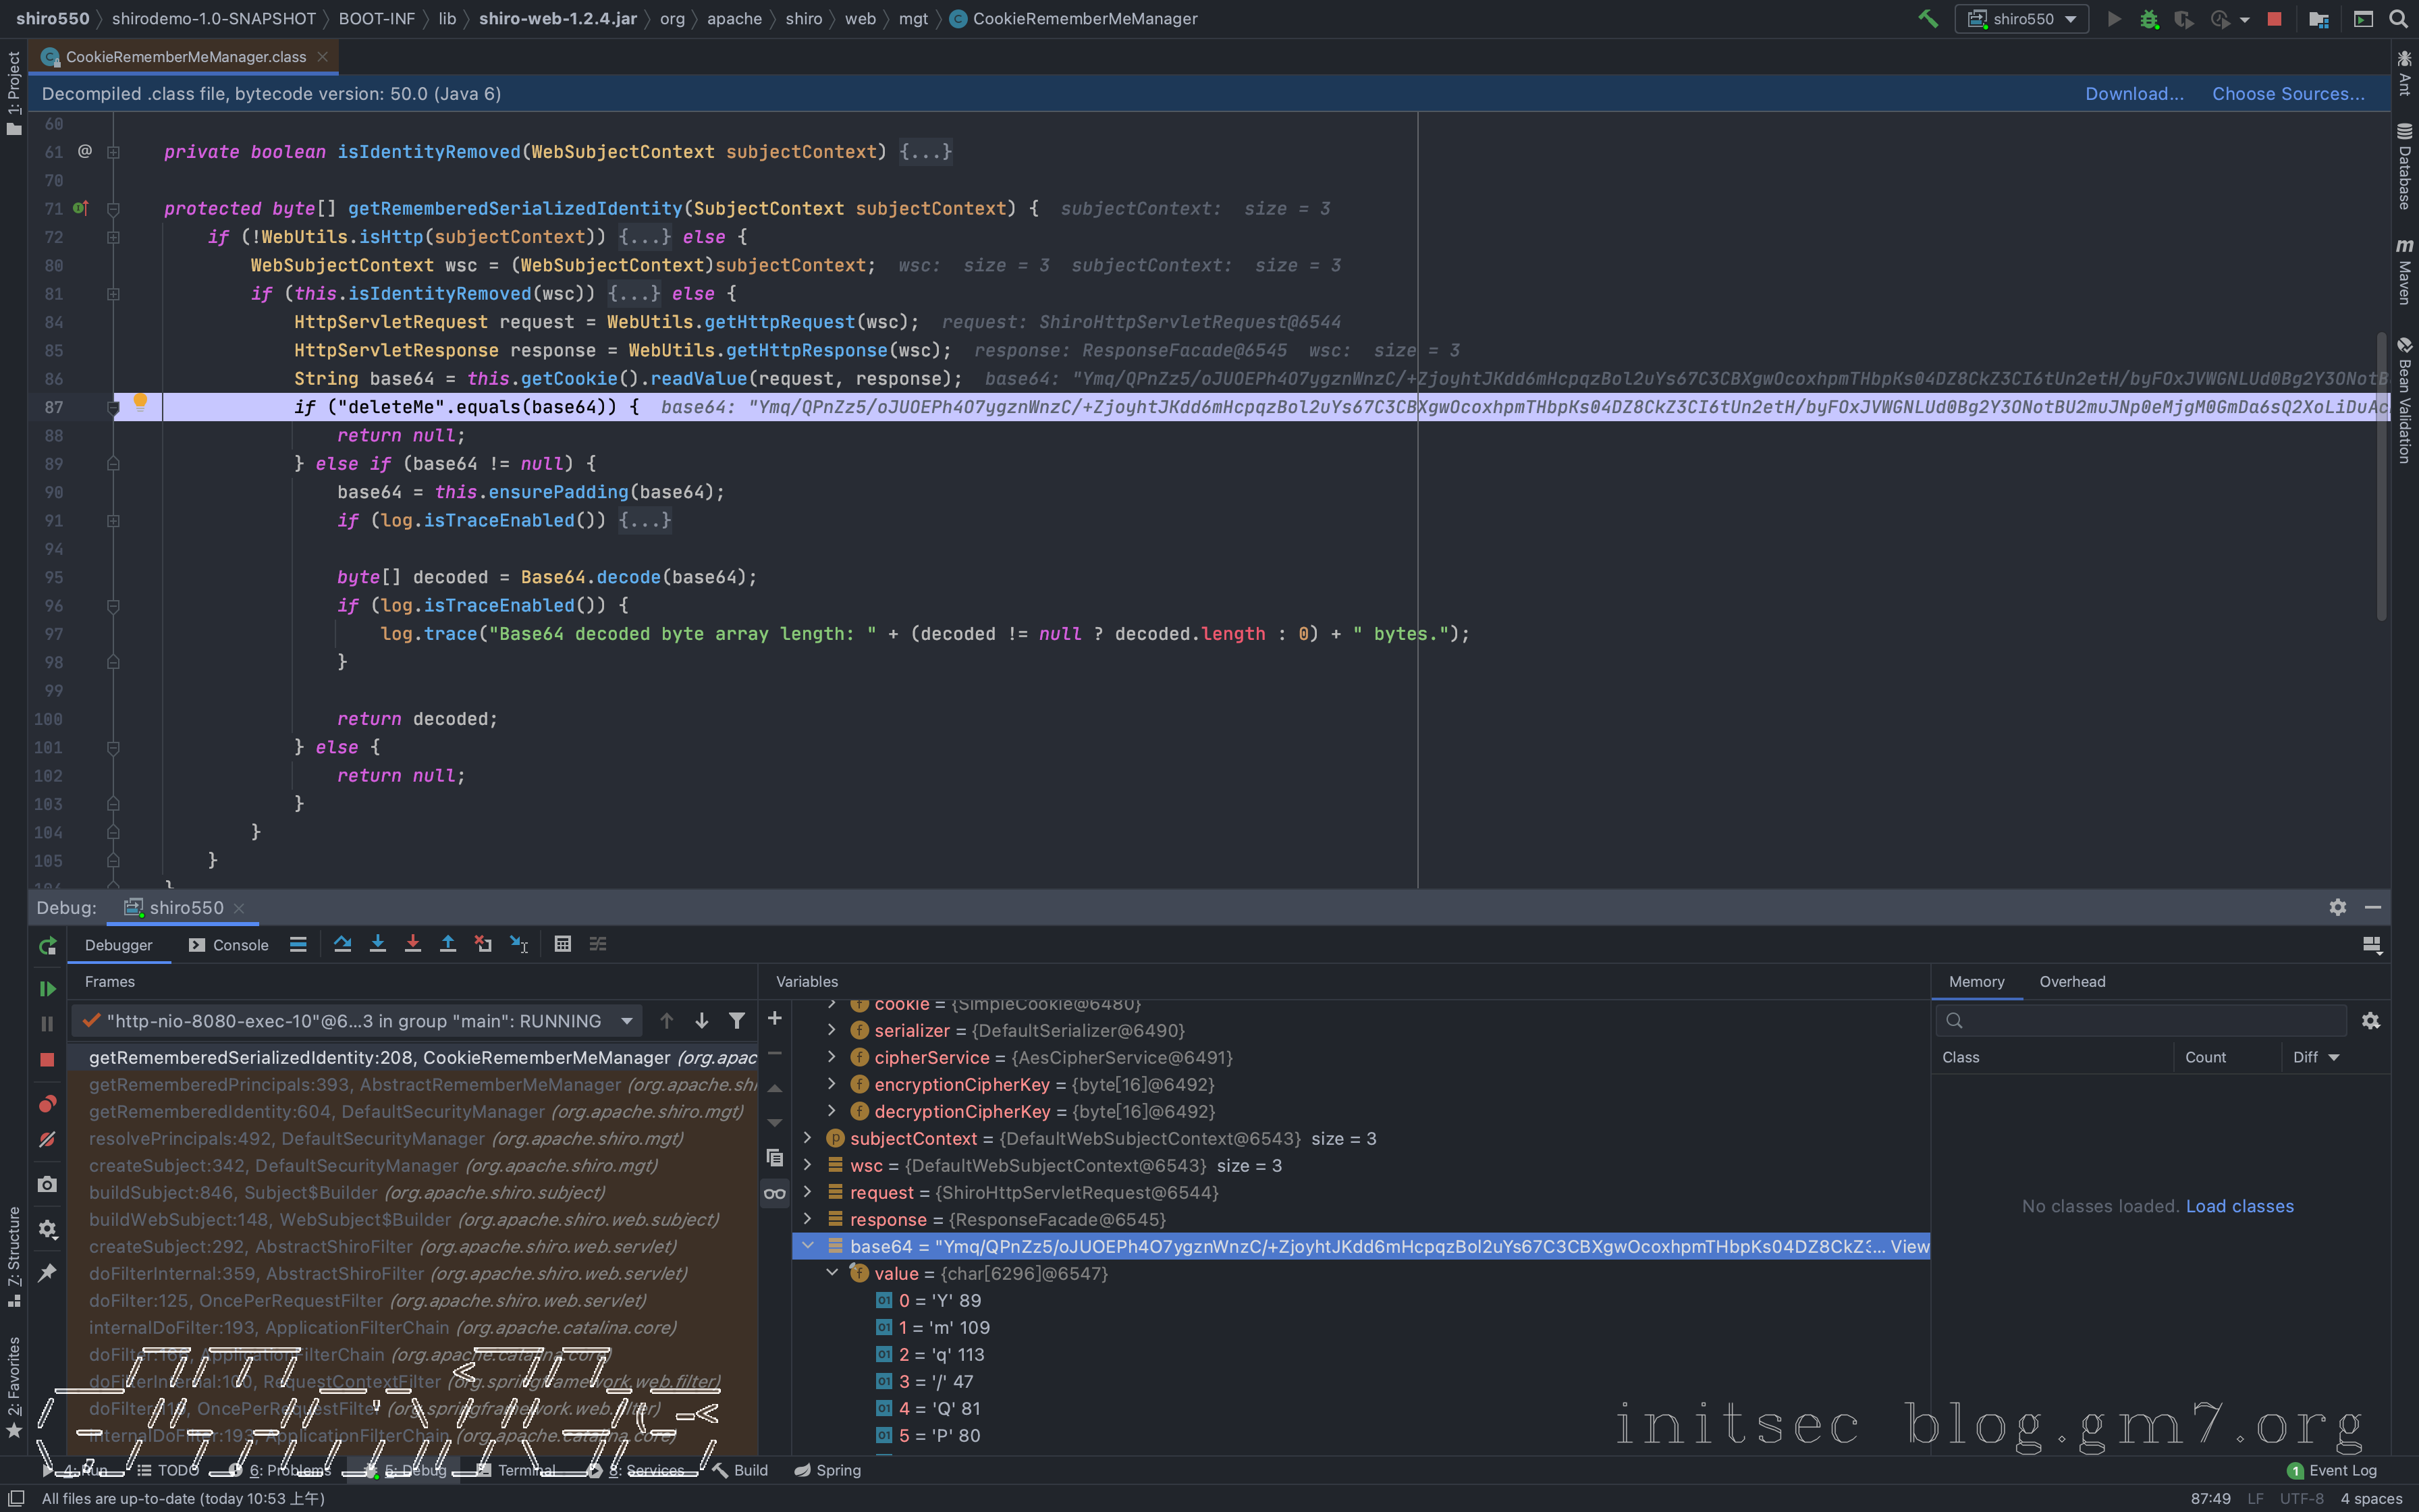Click the Rerun shiro550 debug icon
This screenshot has width=2419, height=1512.
[47, 946]
